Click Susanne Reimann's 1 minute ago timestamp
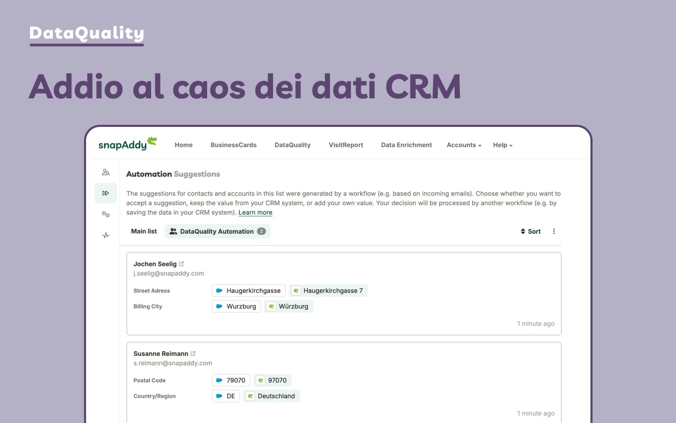The image size is (676, 423). [536, 413]
